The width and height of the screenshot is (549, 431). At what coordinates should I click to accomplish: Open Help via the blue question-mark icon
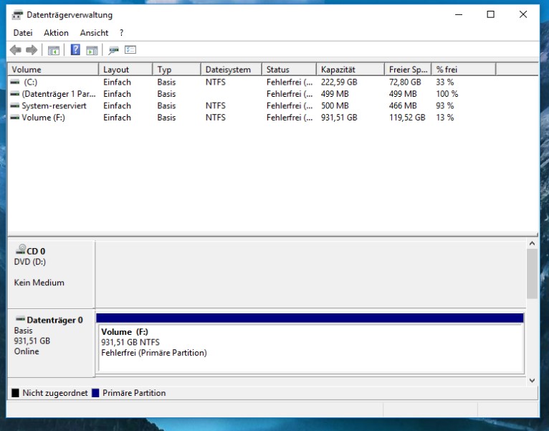[75, 49]
